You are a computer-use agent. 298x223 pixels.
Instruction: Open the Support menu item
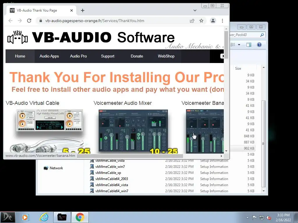point(108,56)
